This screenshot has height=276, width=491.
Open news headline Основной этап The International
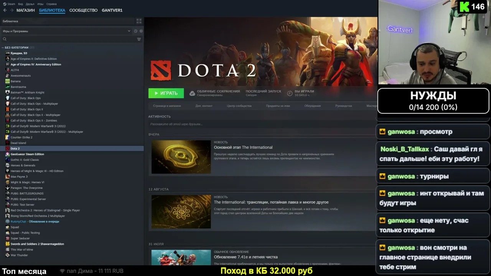(x=243, y=147)
